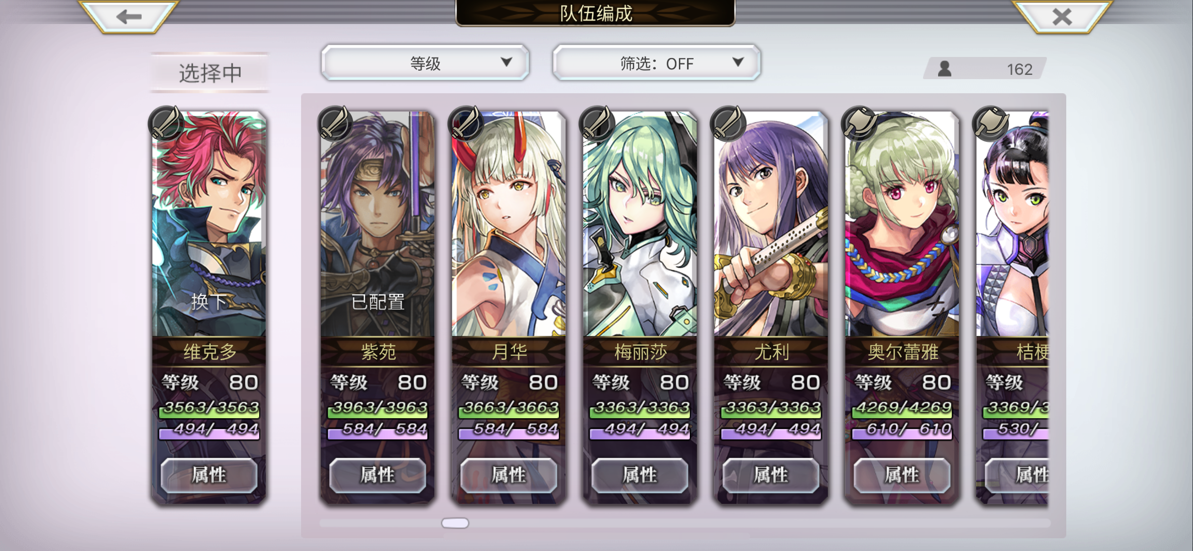The width and height of the screenshot is (1193, 551).
Task: Click the sword weapon icon on 梅丽莎
Action: click(x=596, y=123)
